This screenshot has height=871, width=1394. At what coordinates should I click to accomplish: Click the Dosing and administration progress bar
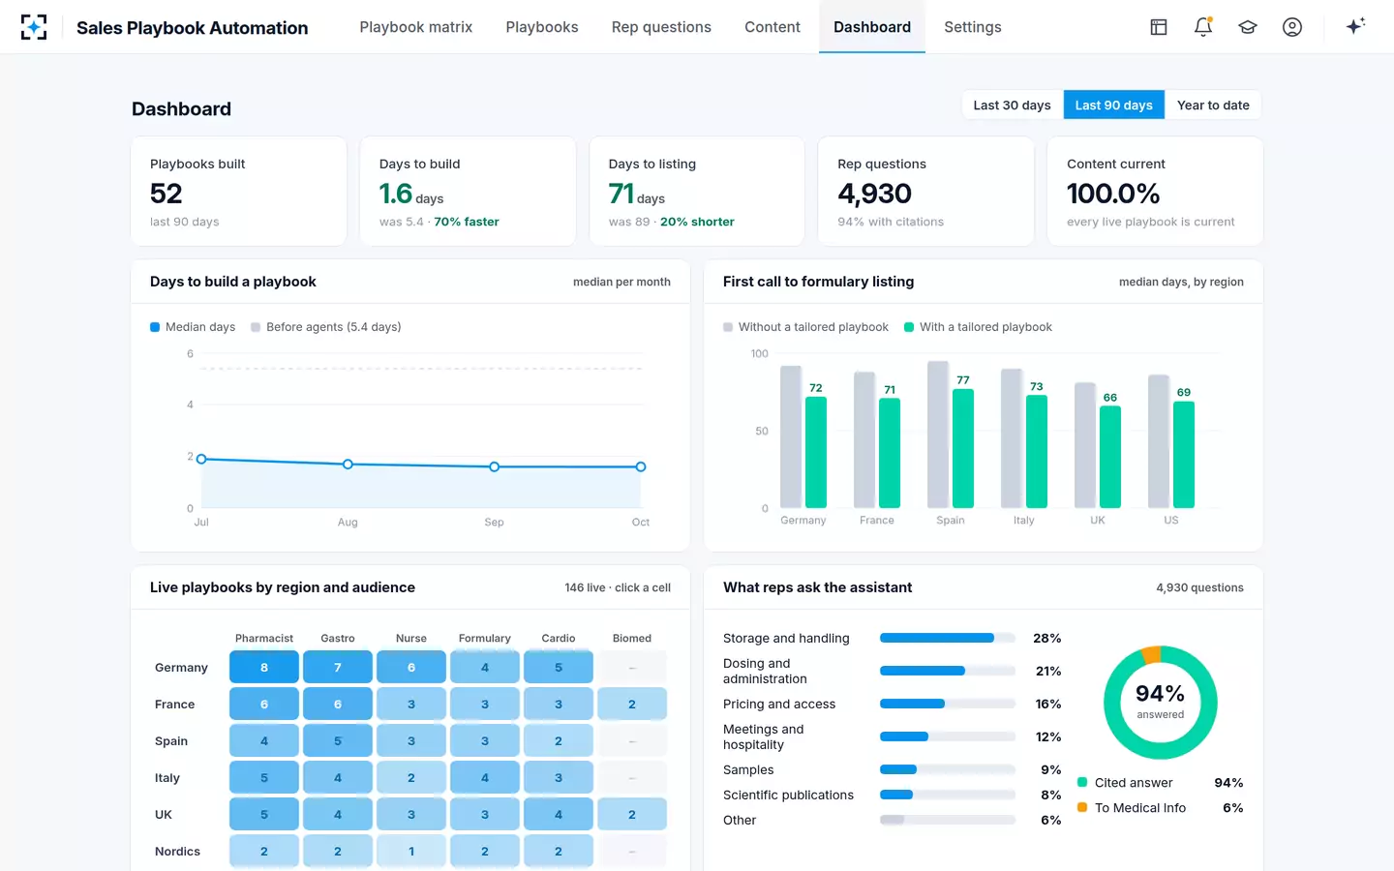point(948,671)
